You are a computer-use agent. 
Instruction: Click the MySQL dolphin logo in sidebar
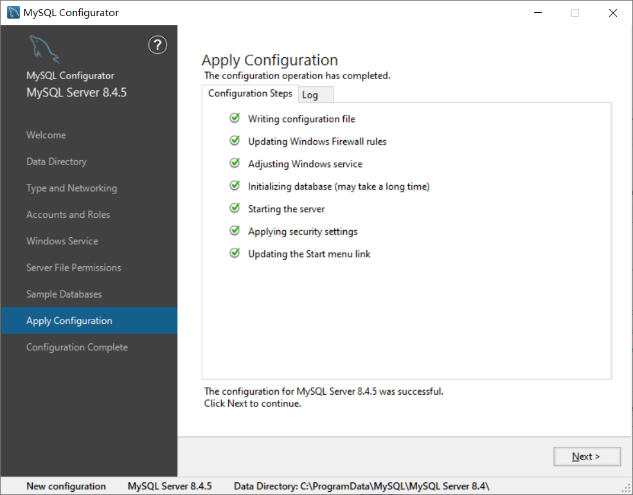tap(44, 49)
